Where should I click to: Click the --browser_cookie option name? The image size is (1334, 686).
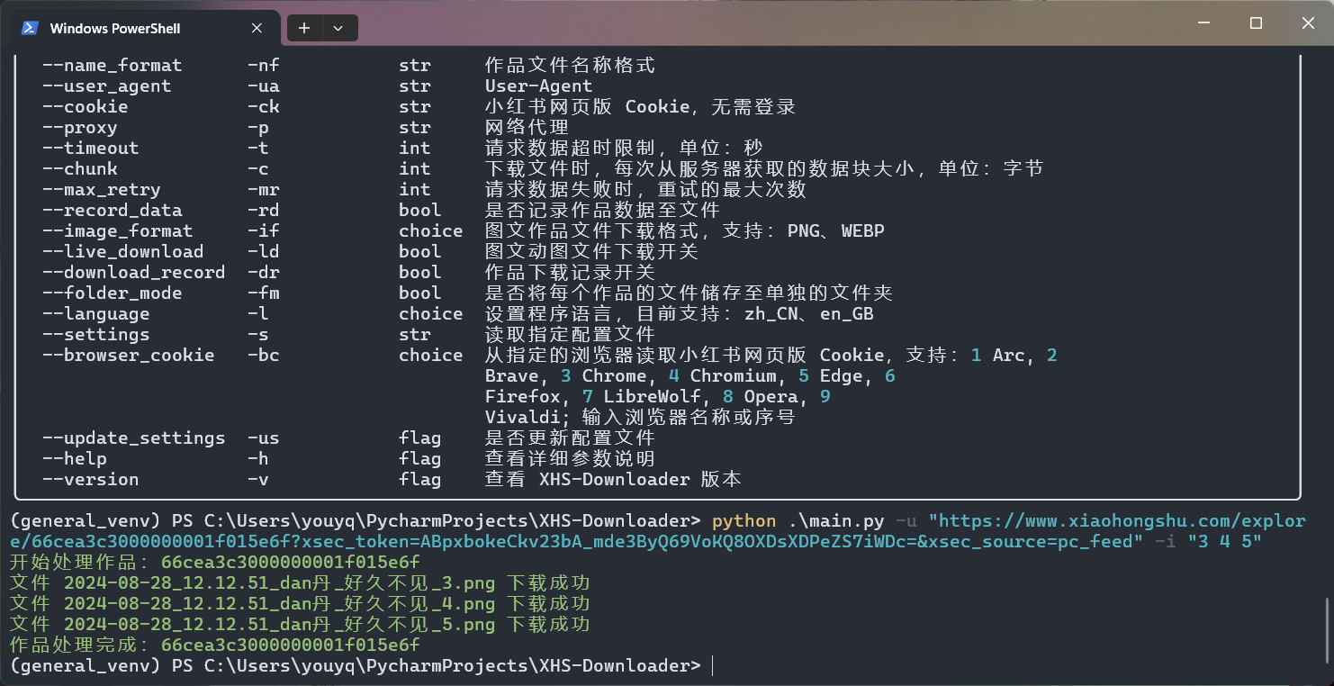pos(128,356)
